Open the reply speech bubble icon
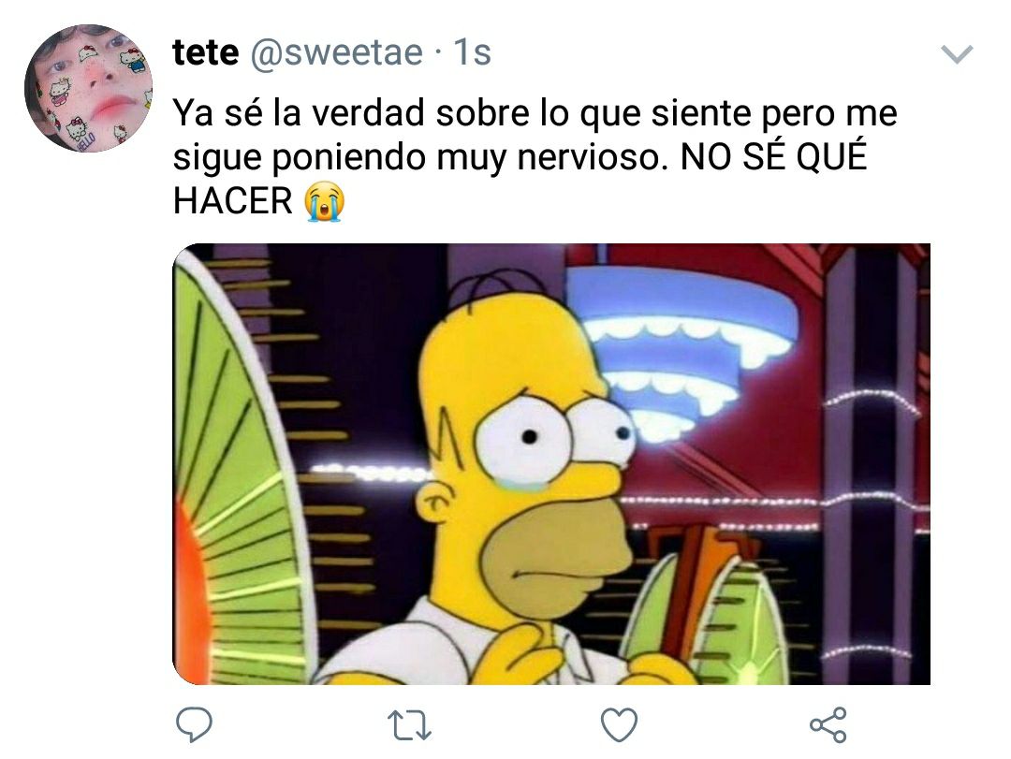Image resolution: width=1011 pixels, height=759 pixels. [194, 724]
